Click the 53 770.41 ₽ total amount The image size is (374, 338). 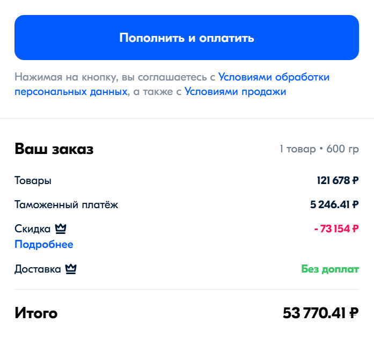tap(320, 313)
